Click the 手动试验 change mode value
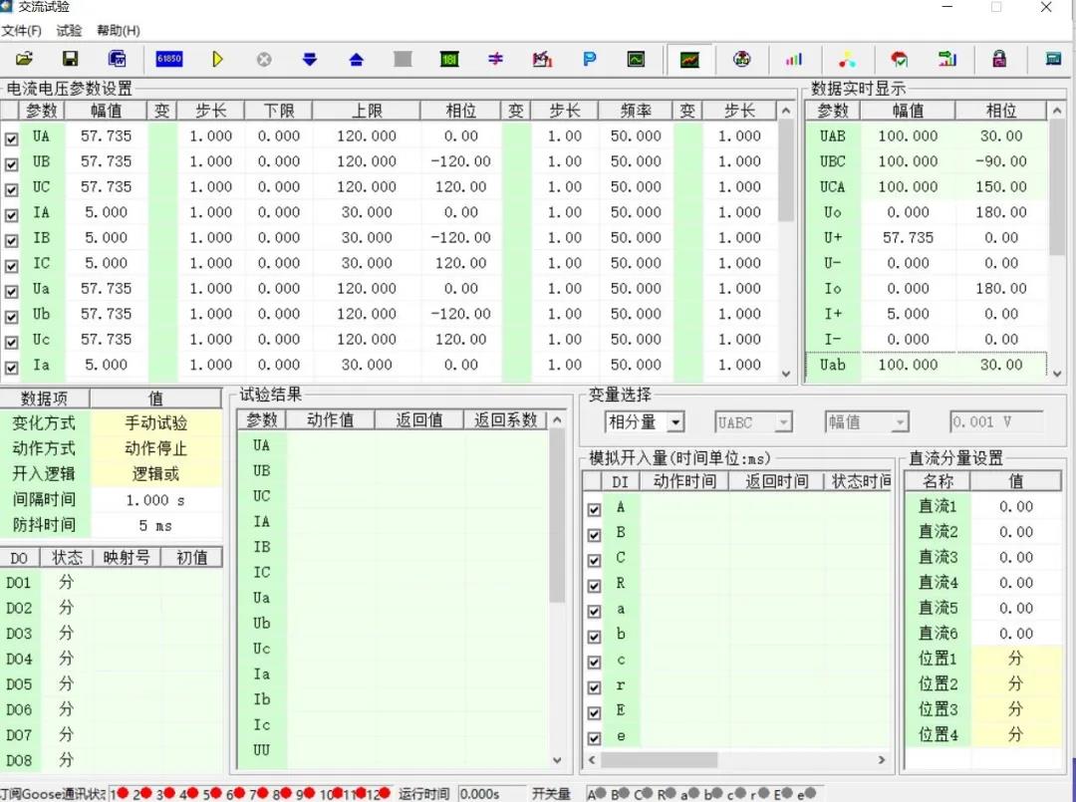This screenshot has width=1076, height=802. click(x=155, y=423)
